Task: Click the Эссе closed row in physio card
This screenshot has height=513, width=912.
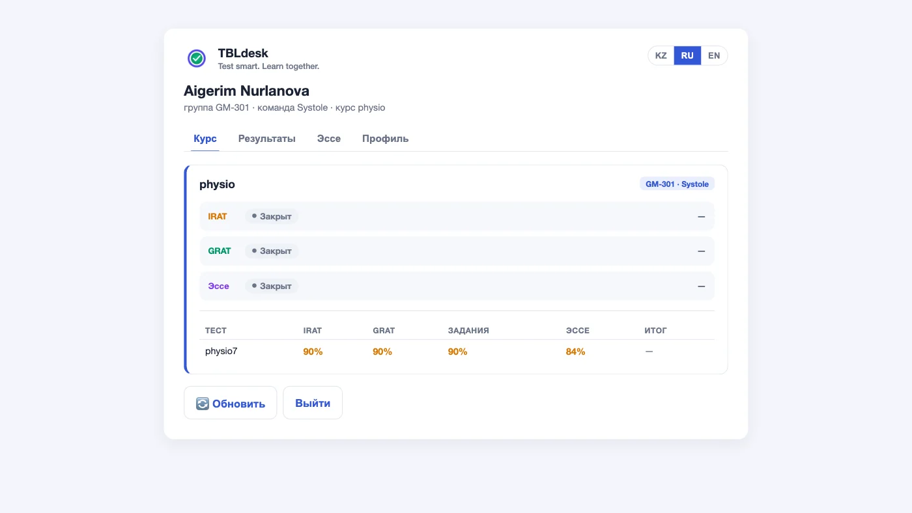Action: click(457, 286)
